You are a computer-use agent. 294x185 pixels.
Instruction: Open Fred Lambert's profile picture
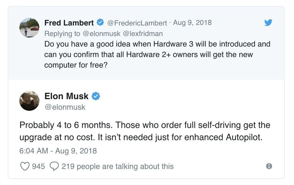tap(29, 28)
